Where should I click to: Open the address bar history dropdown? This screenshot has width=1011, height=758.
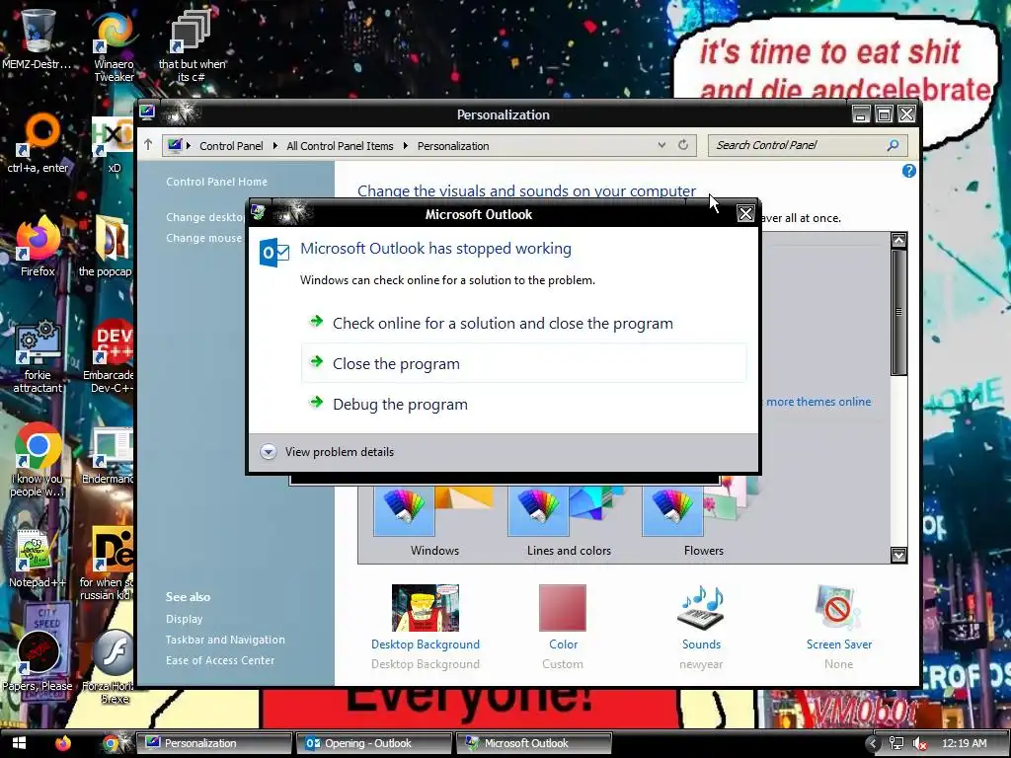(x=661, y=145)
